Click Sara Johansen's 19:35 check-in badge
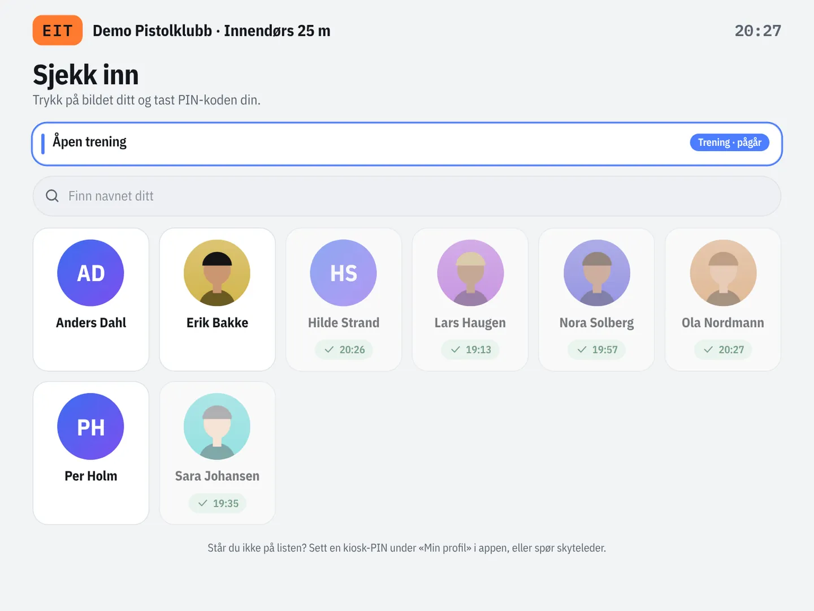Screen dimensions: 814x611 [x=217, y=503]
